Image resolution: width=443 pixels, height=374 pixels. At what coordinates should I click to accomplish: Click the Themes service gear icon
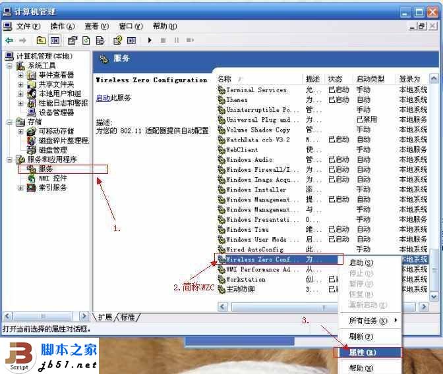pos(221,100)
